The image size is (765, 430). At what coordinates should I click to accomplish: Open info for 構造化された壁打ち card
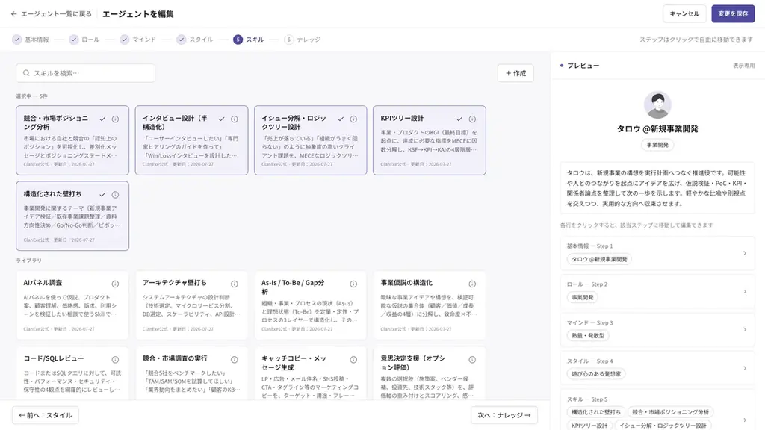click(115, 195)
